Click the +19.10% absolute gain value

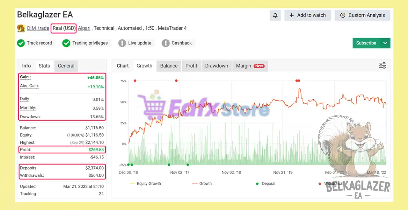tap(96, 87)
